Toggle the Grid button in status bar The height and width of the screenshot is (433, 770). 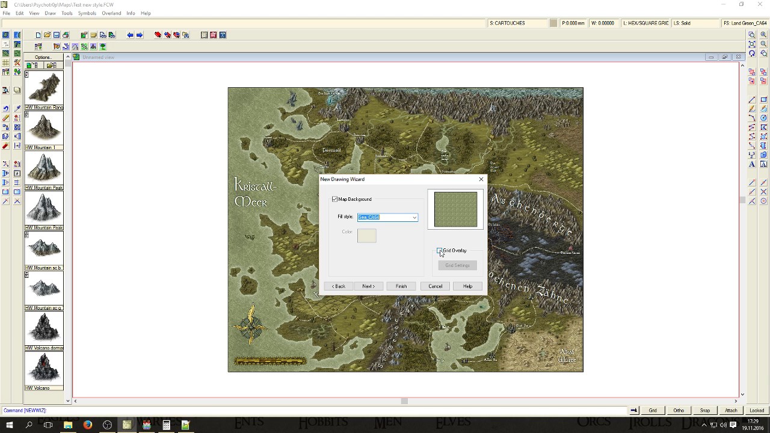point(653,410)
